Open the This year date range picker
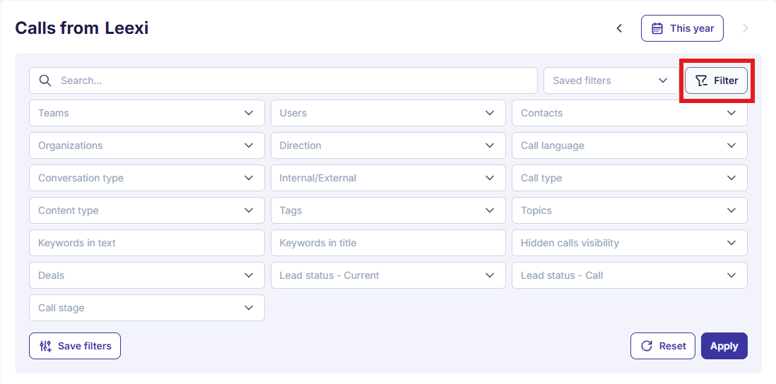The width and height of the screenshot is (776, 384). click(x=682, y=28)
